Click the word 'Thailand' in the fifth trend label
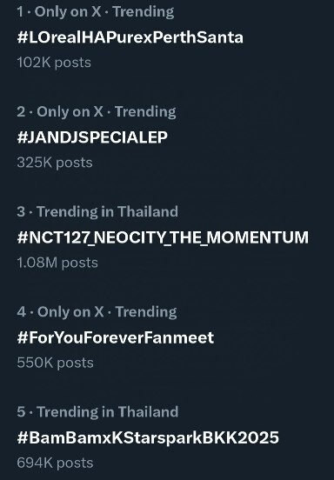 click(148, 411)
